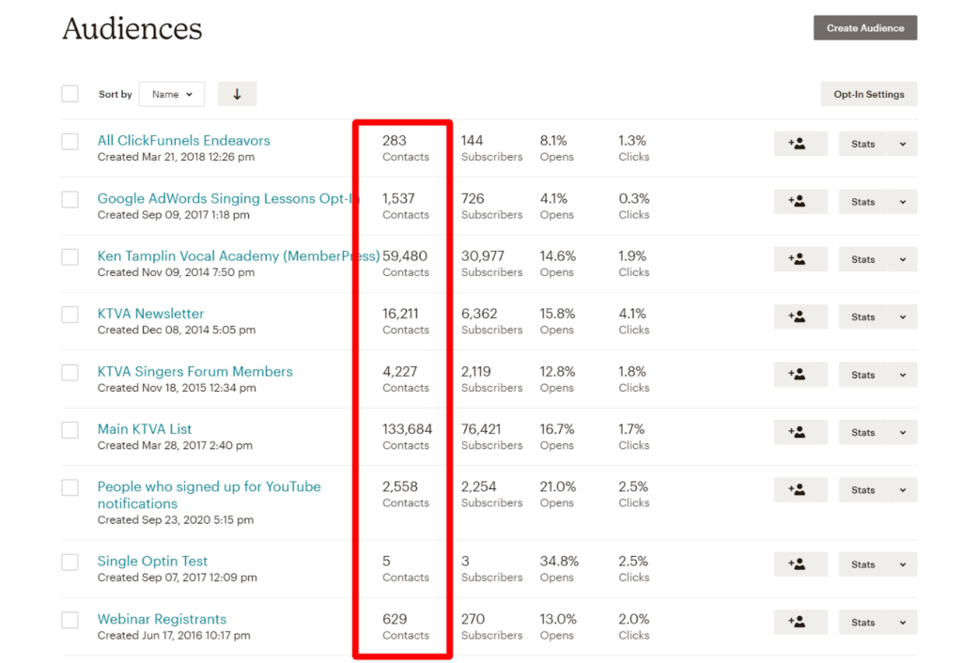Reverse sort order with the down arrow
Image resolution: width=962 pixels, height=663 pixels.
tap(237, 94)
